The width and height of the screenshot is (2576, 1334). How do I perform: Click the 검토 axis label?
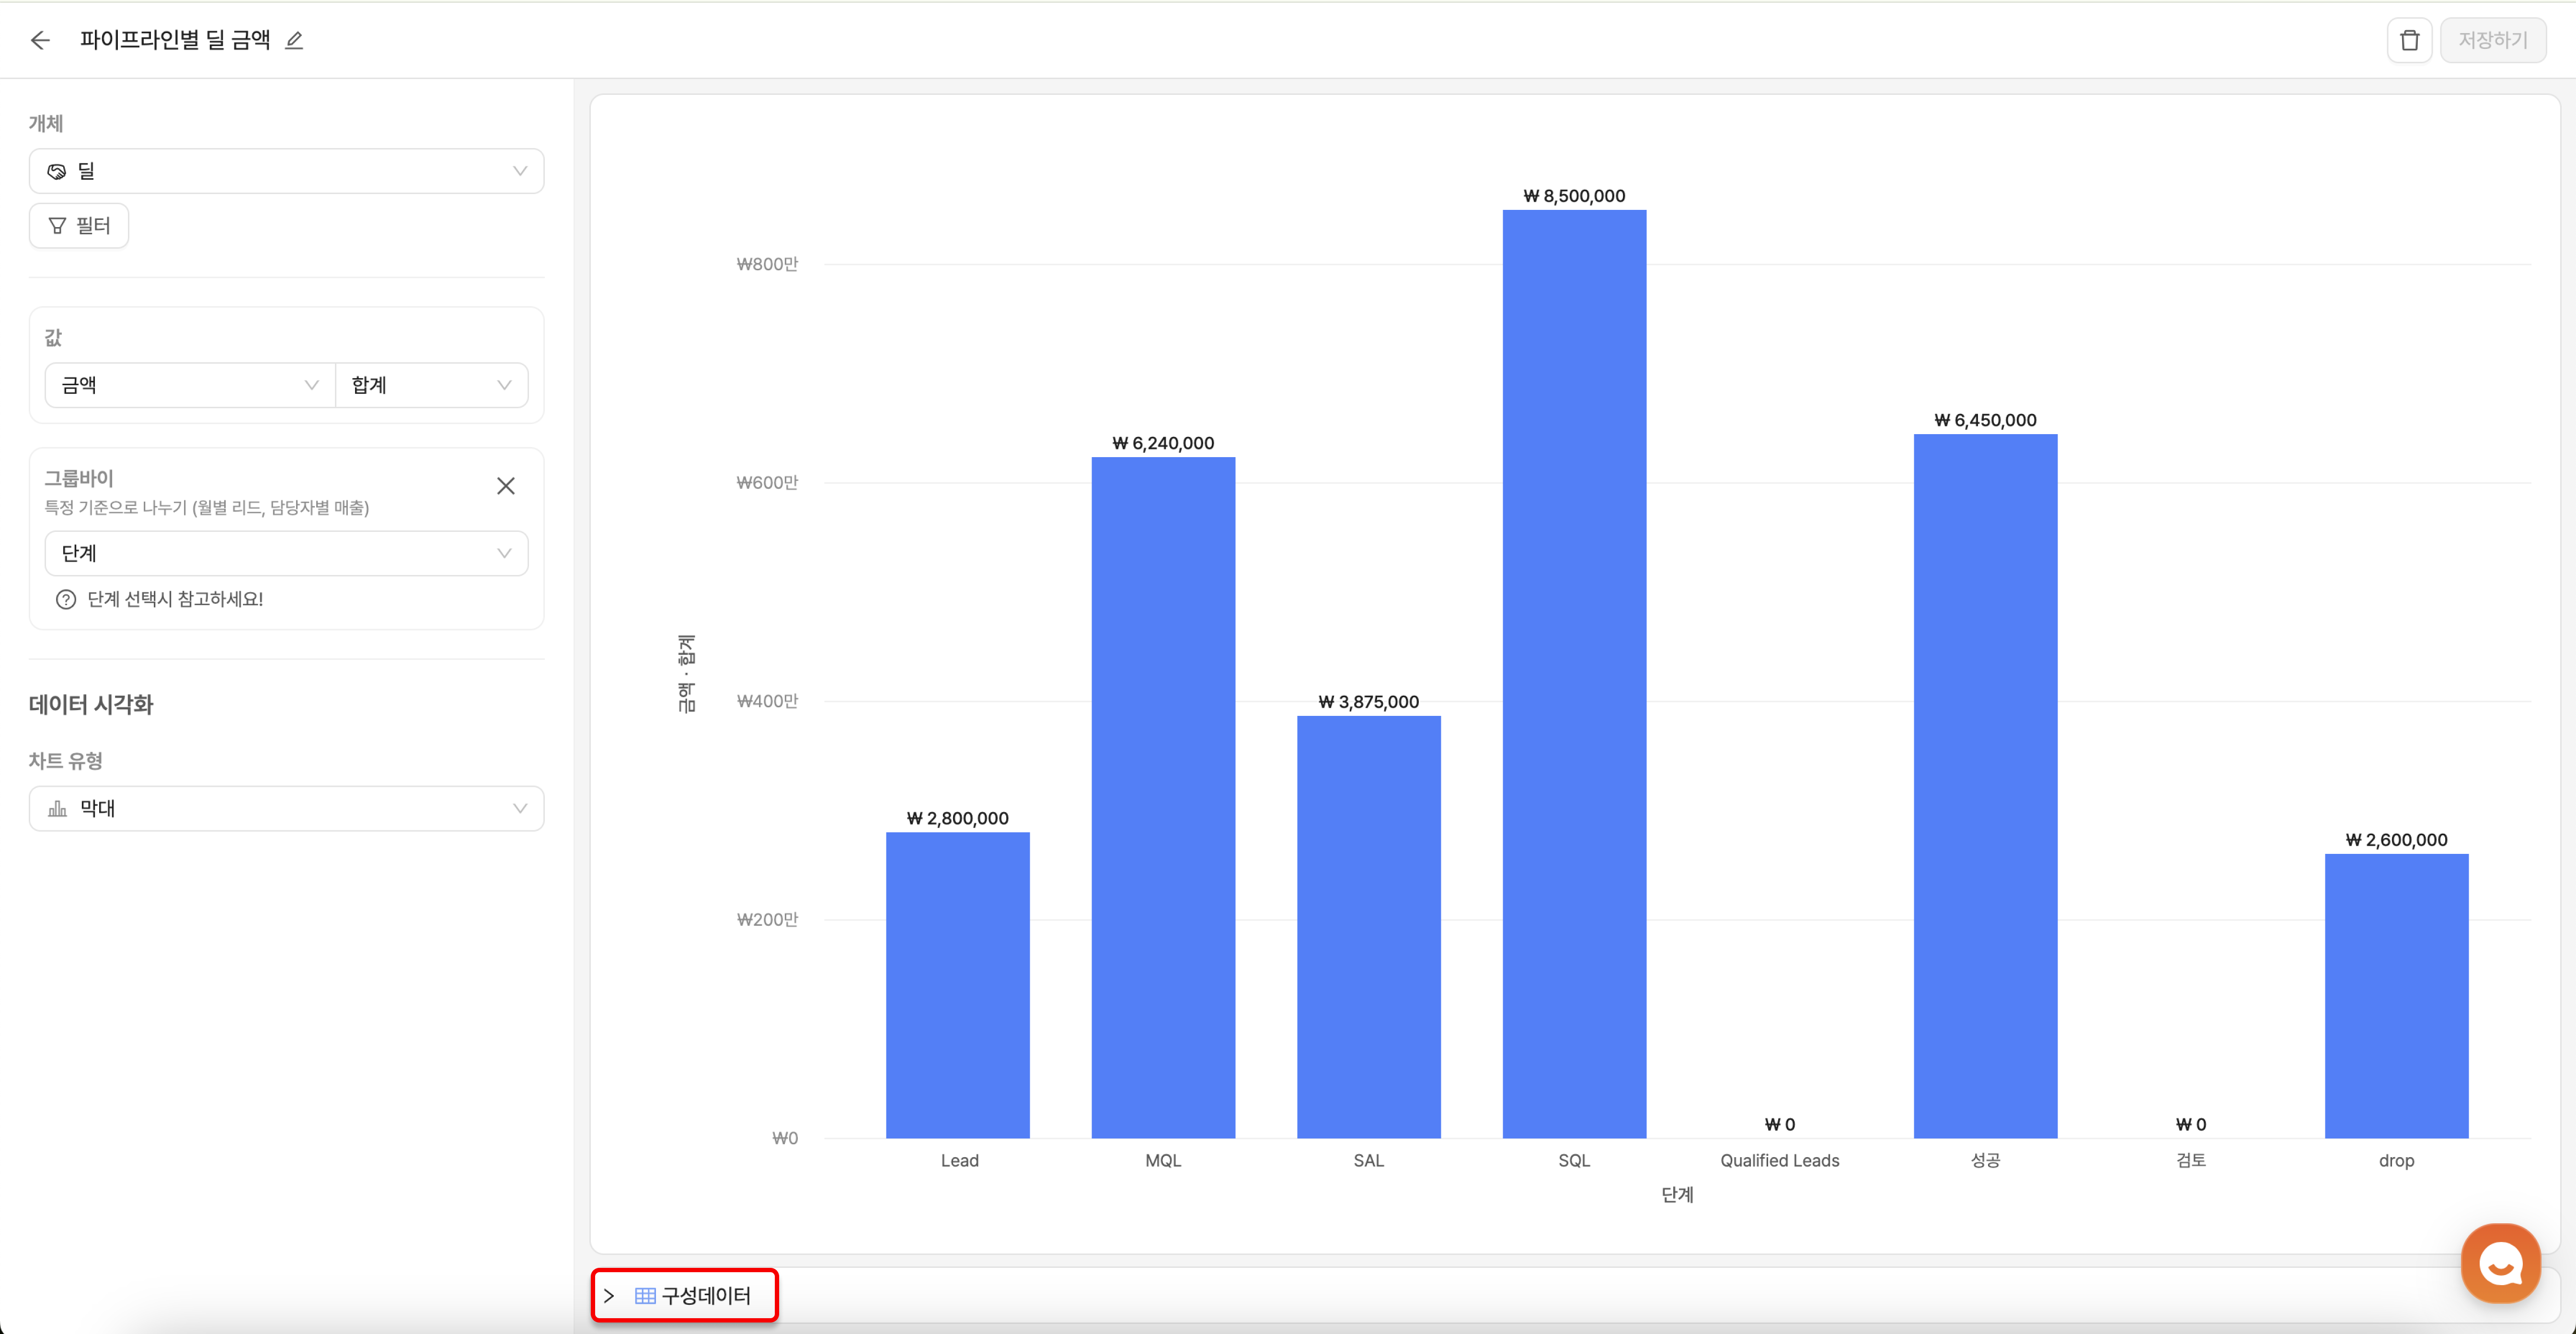2191,1160
